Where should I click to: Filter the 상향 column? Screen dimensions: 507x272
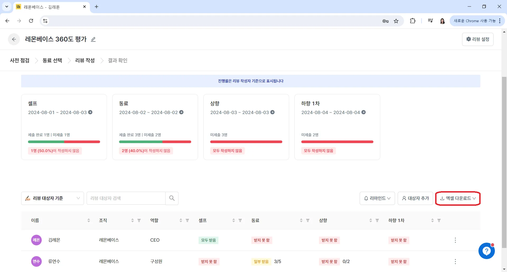click(377, 221)
